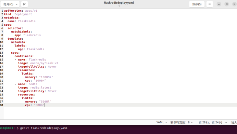The height and width of the screenshot is (134, 237).
Task: Place cursor on apiVersion line
Action: (21, 11)
